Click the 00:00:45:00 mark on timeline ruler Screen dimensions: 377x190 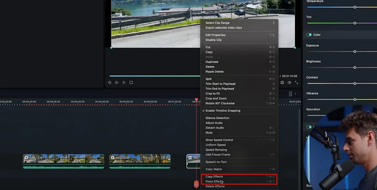(102, 102)
